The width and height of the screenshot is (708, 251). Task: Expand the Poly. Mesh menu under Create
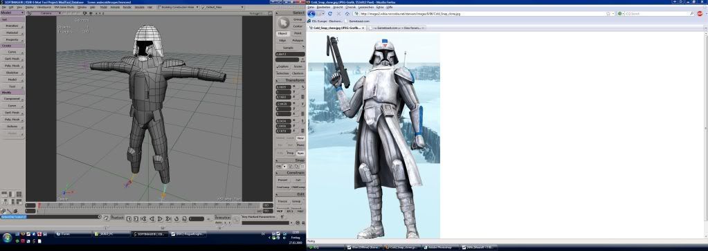coord(12,66)
